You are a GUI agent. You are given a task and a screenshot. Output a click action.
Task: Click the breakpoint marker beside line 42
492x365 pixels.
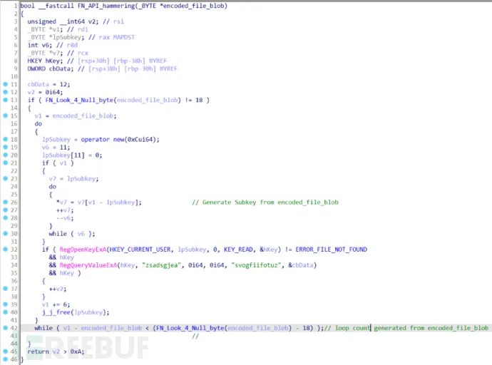[x=5, y=328]
